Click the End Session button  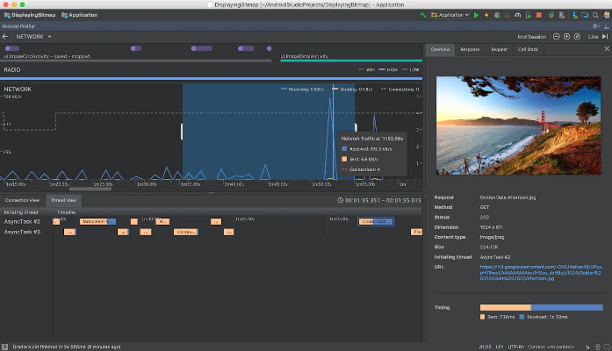point(531,37)
